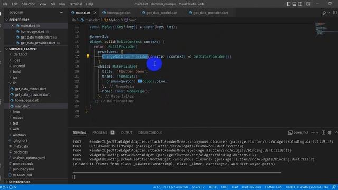
Task: Open the customize layout icon
Action: 308,4
